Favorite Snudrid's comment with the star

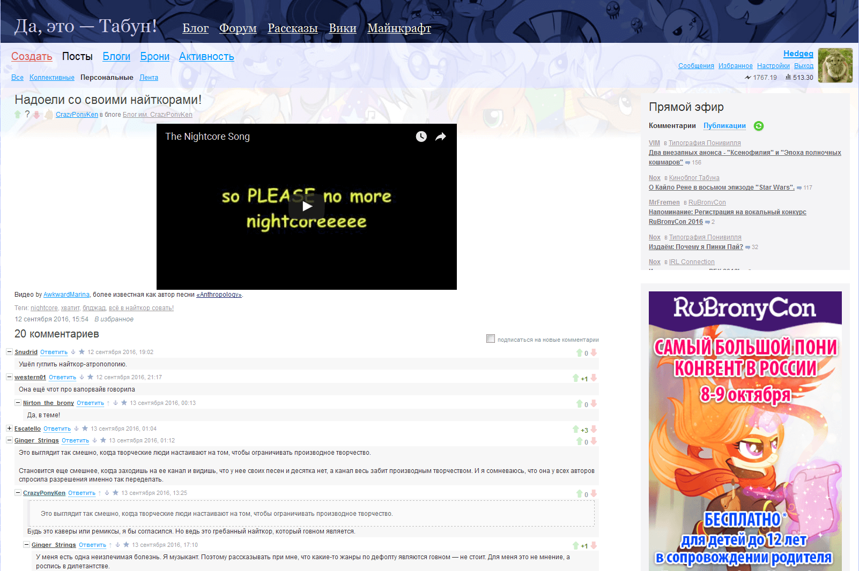coord(82,352)
